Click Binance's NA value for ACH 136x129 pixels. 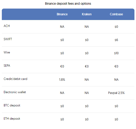pos(62,27)
